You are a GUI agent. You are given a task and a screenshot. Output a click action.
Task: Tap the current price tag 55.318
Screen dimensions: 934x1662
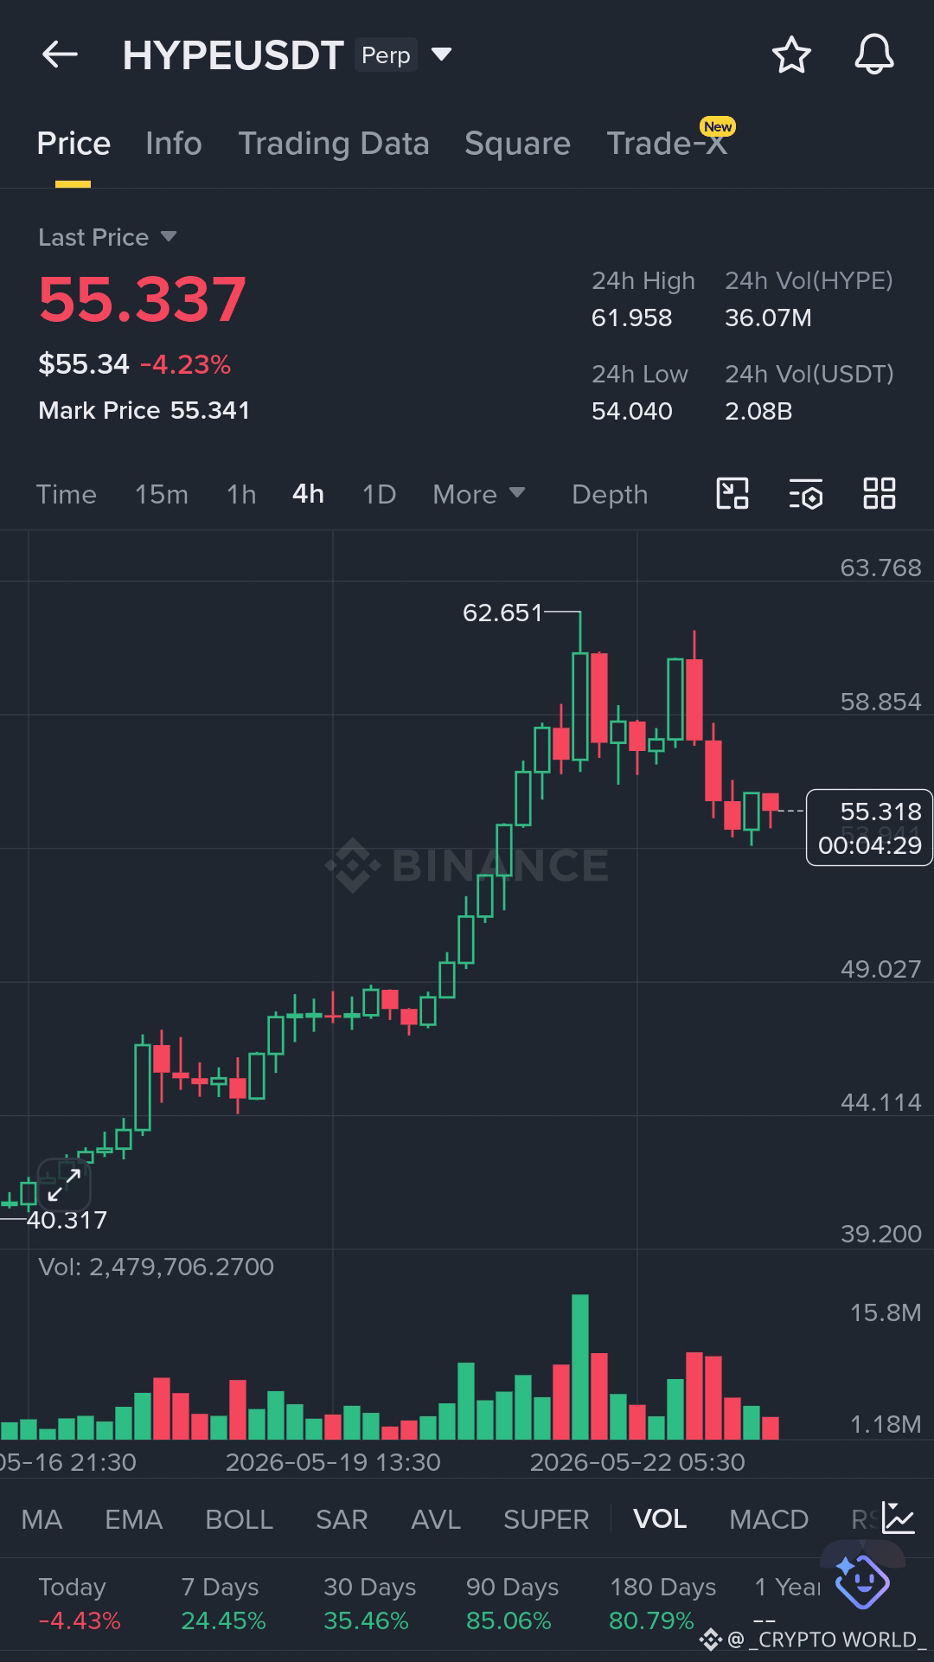coord(869,827)
